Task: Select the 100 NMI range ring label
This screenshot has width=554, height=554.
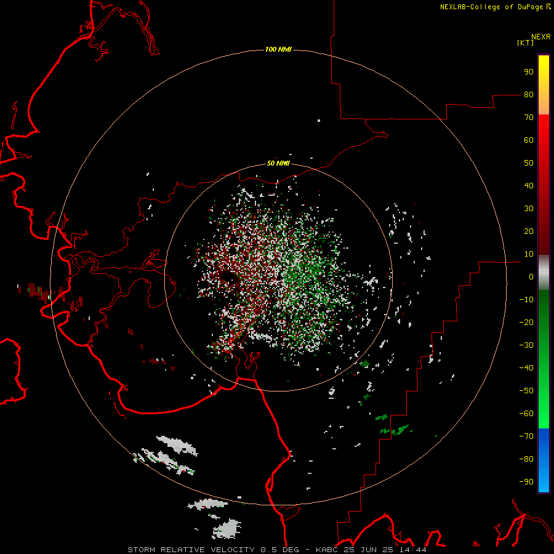Action: 278,49
